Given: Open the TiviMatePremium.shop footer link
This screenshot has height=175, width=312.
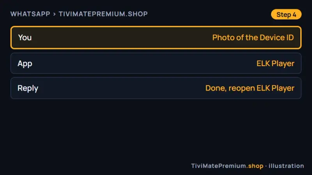Looking at the screenshot, I should click(227, 166).
